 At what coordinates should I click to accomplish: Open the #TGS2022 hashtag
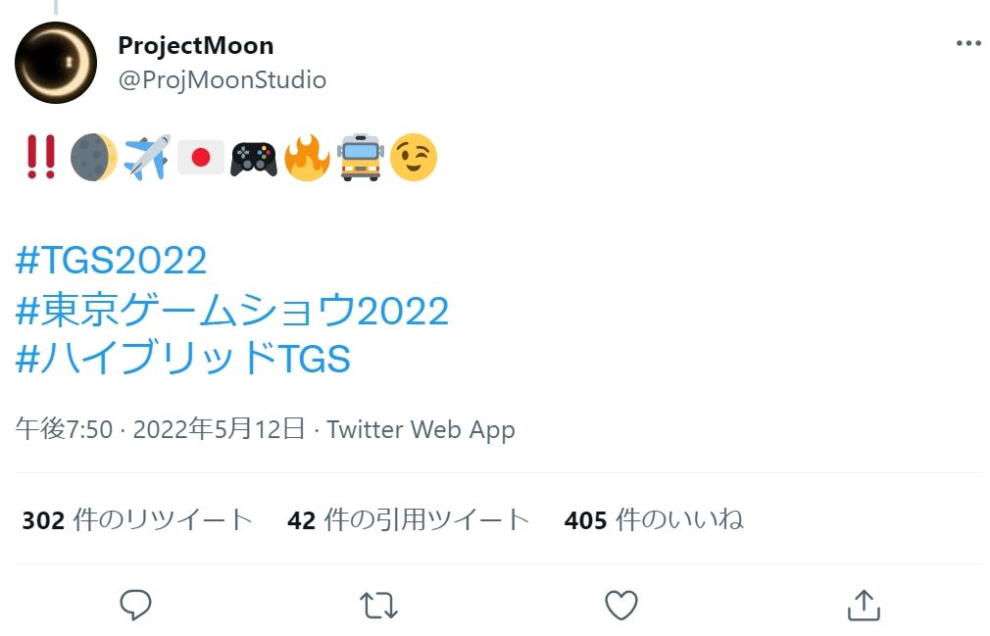(112, 261)
